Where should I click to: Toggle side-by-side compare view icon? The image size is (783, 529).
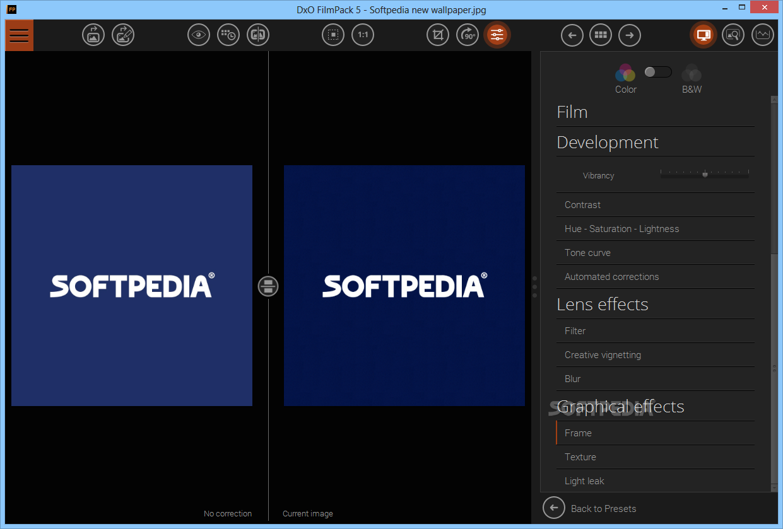258,35
